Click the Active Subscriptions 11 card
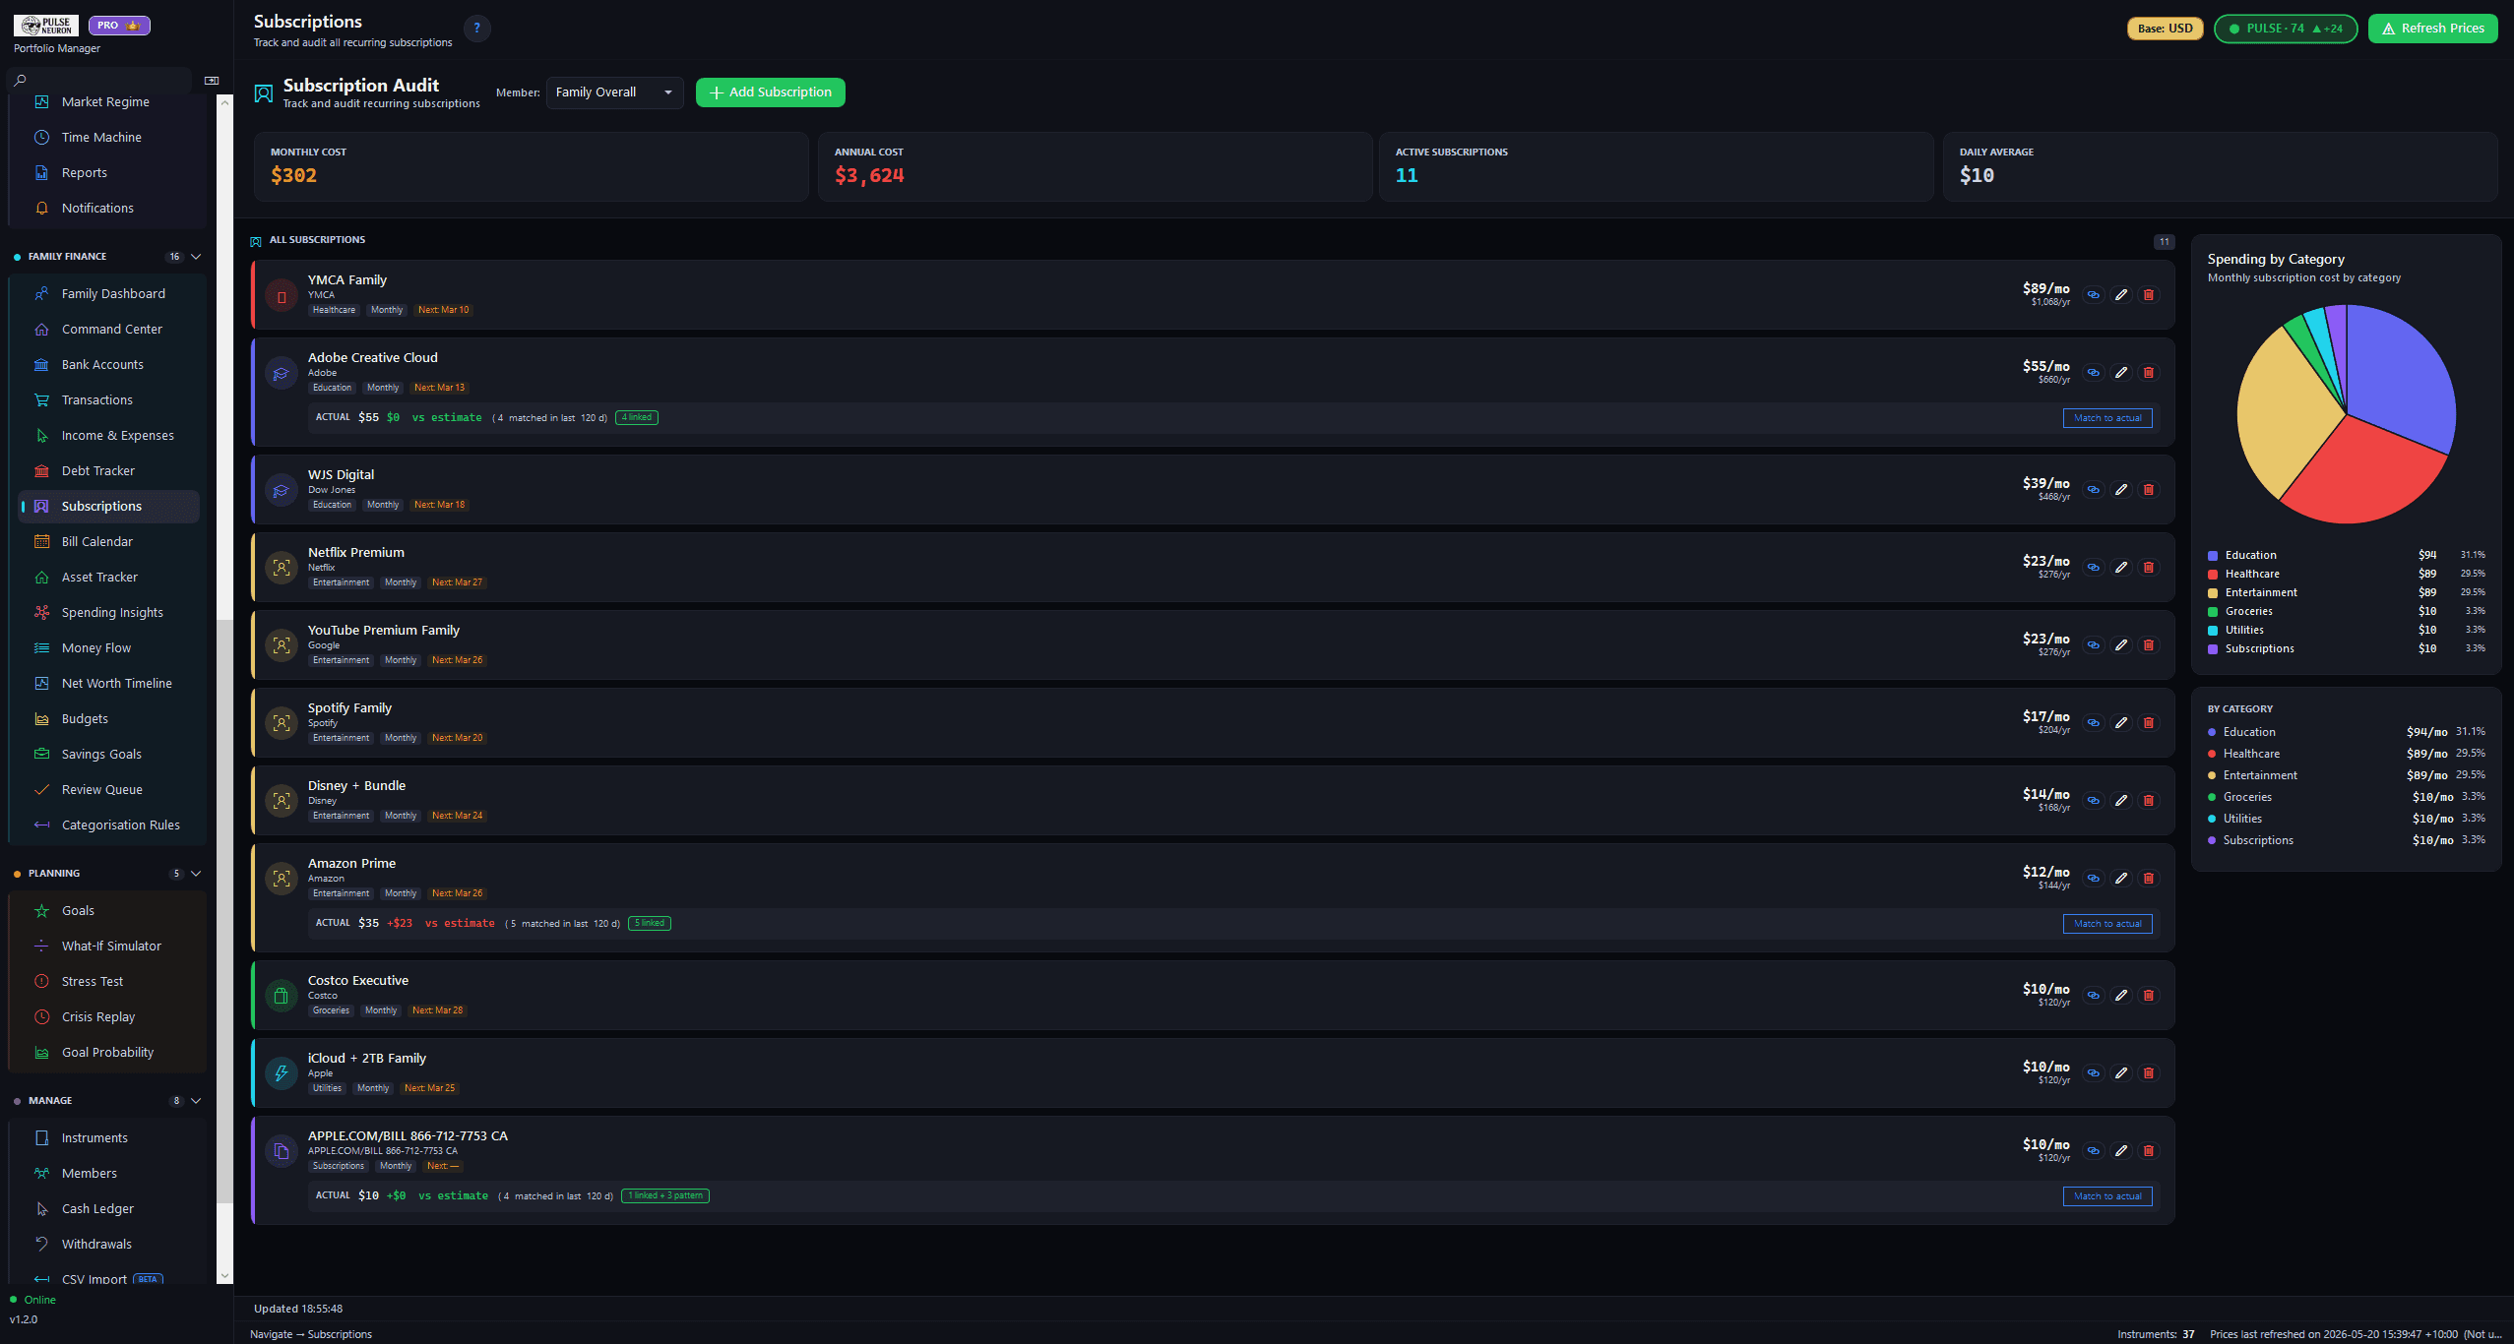 [1657, 167]
